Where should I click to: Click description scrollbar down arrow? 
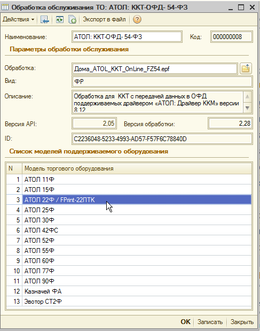[x=247, y=108]
